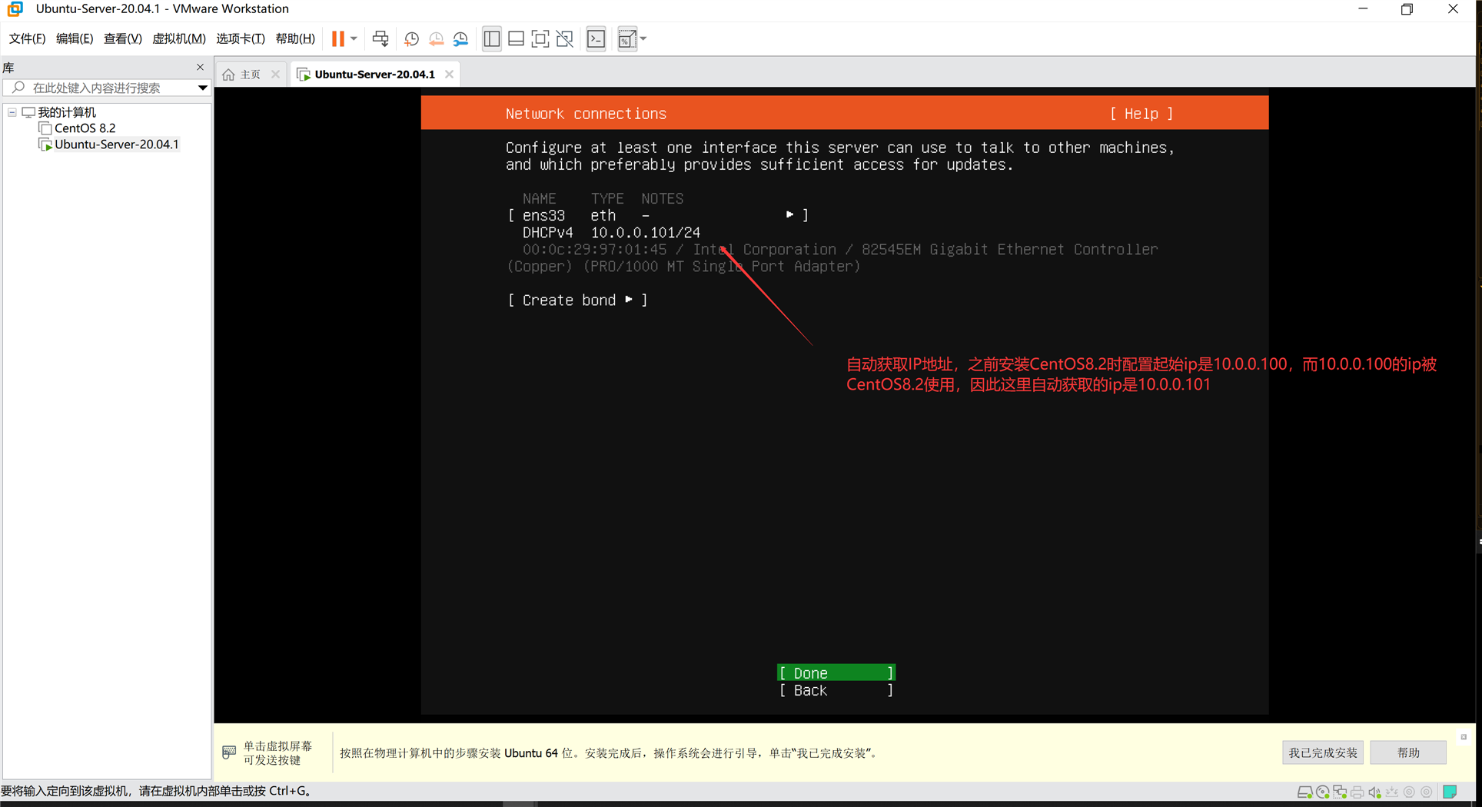Toggle the console view icon
The width and height of the screenshot is (1482, 807).
(x=596, y=38)
